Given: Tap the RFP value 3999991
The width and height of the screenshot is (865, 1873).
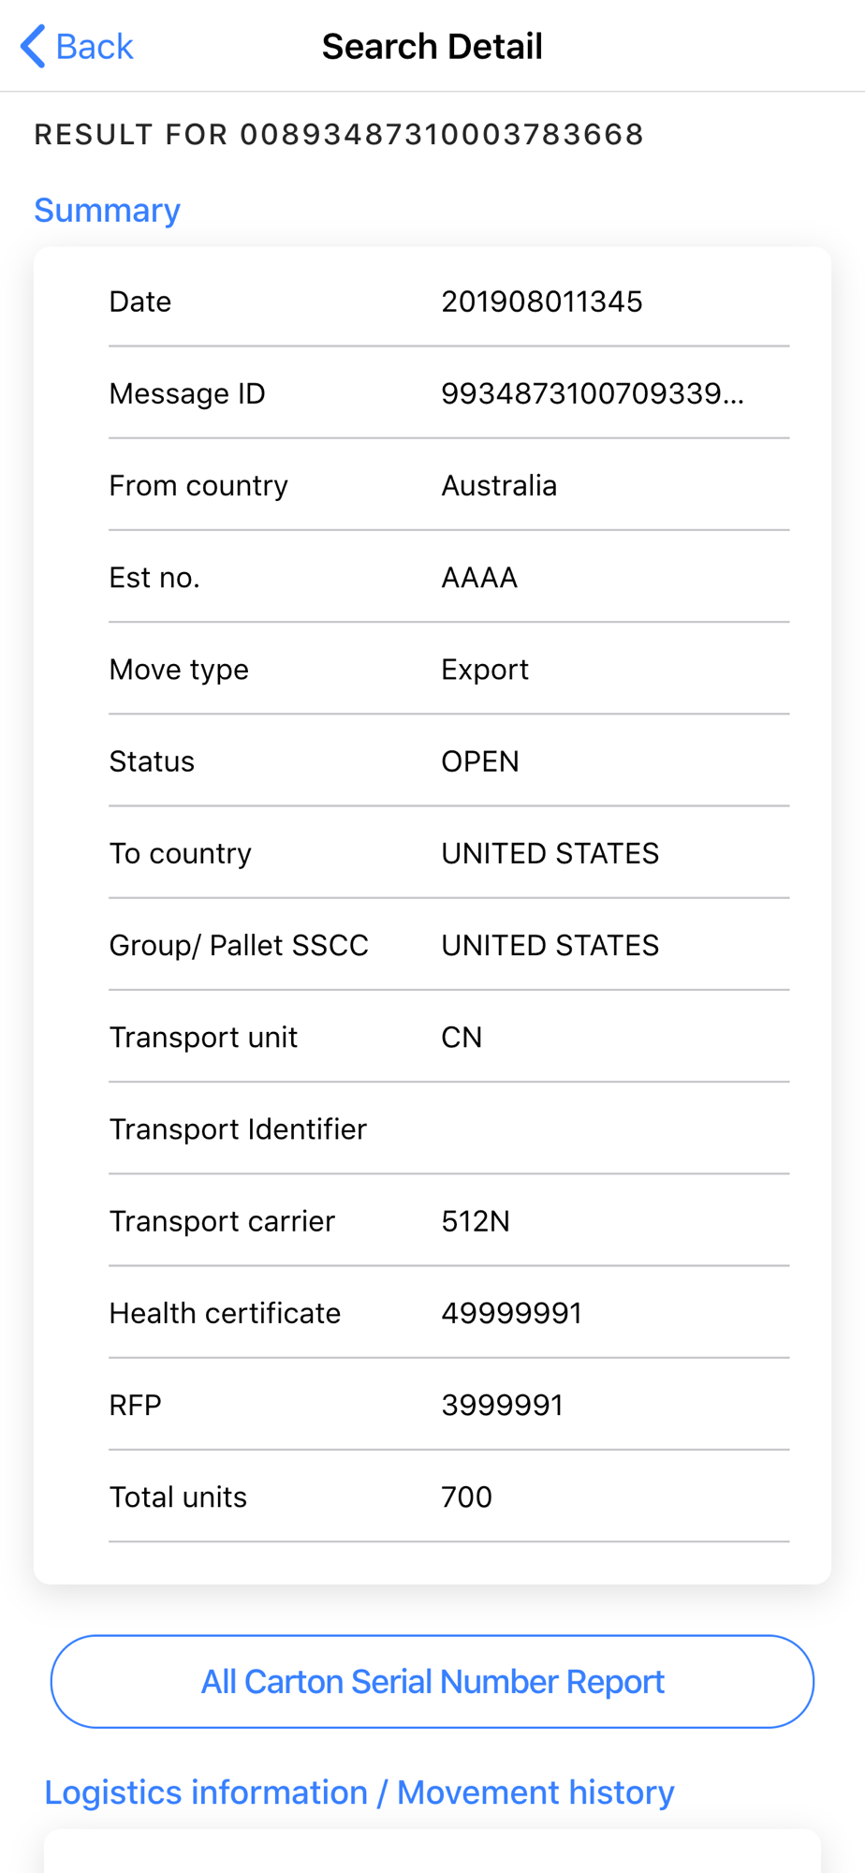Looking at the screenshot, I should [503, 1405].
